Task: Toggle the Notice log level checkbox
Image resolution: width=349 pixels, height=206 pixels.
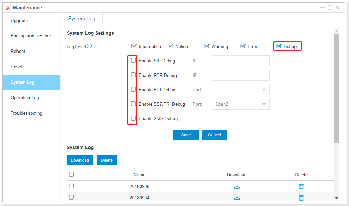Action: (x=170, y=46)
